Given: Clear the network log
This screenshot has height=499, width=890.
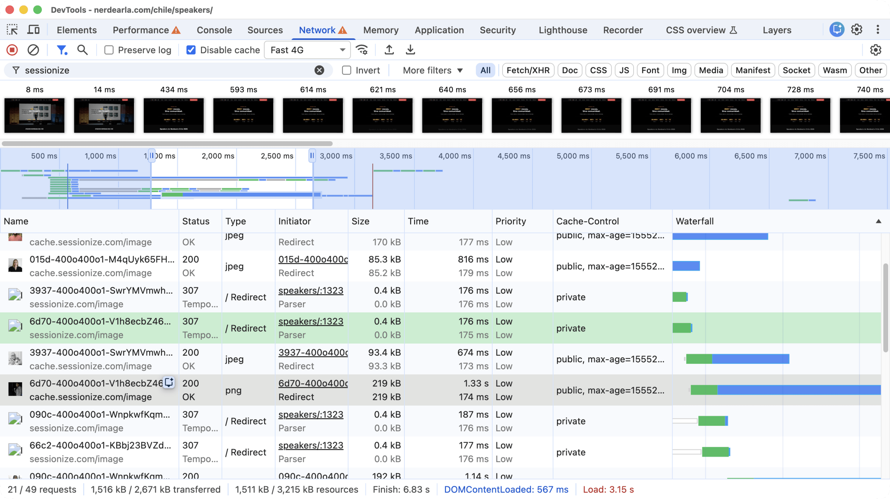Looking at the screenshot, I should 33,50.
